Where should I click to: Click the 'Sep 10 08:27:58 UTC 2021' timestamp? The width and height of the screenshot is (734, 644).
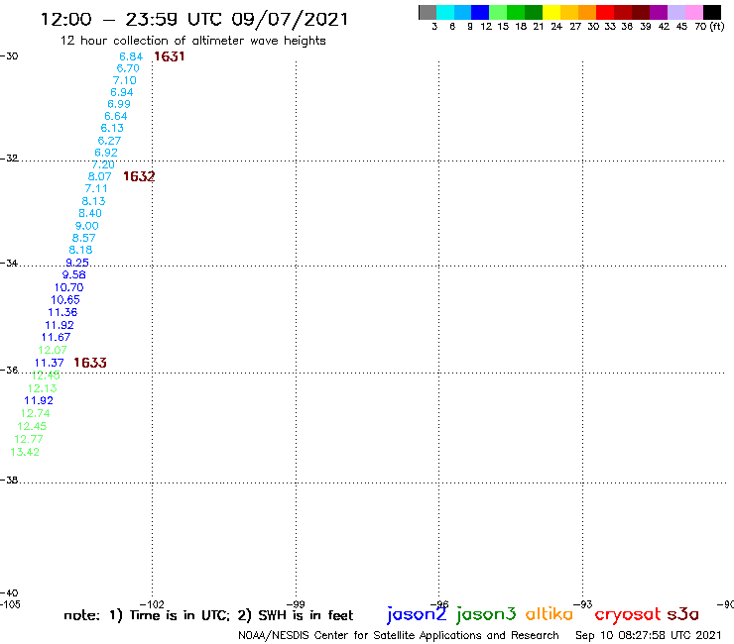(x=649, y=635)
